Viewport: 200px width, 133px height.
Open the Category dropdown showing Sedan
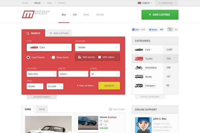point(97,47)
